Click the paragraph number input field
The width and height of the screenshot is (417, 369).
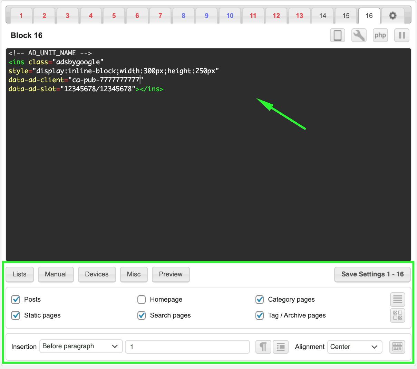tap(187, 347)
